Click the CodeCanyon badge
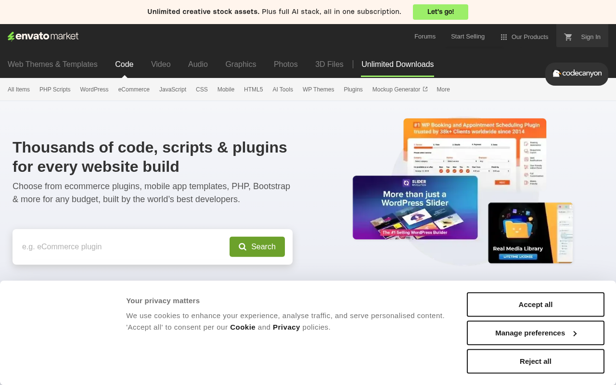Image resolution: width=616 pixels, height=385 pixels. tap(577, 74)
